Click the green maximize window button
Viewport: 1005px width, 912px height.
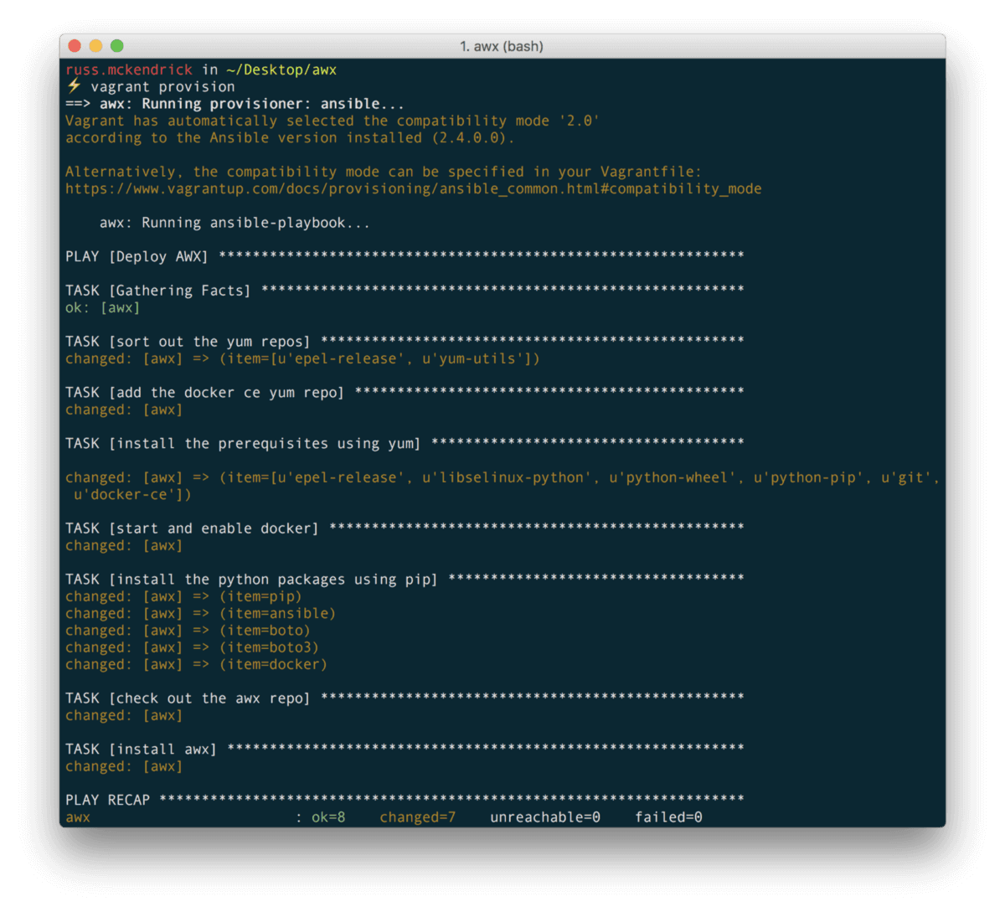(x=116, y=46)
